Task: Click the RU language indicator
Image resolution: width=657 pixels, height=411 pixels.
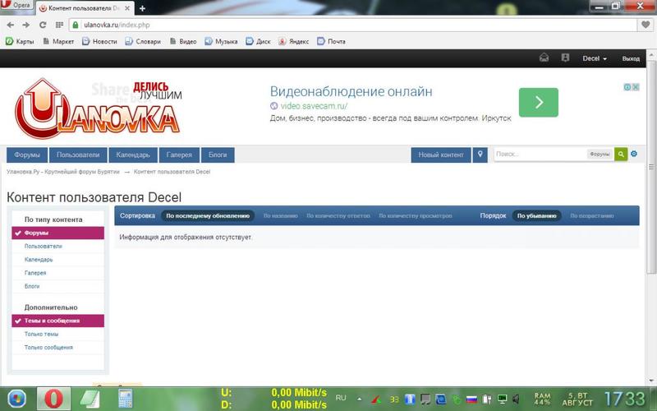Action: click(341, 398)
